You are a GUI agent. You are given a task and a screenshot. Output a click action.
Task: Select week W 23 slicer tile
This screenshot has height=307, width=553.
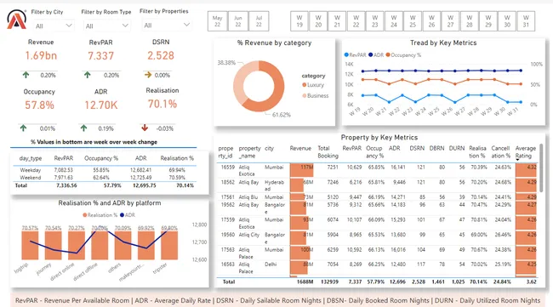pyautogui.click(x=375, y=21)
